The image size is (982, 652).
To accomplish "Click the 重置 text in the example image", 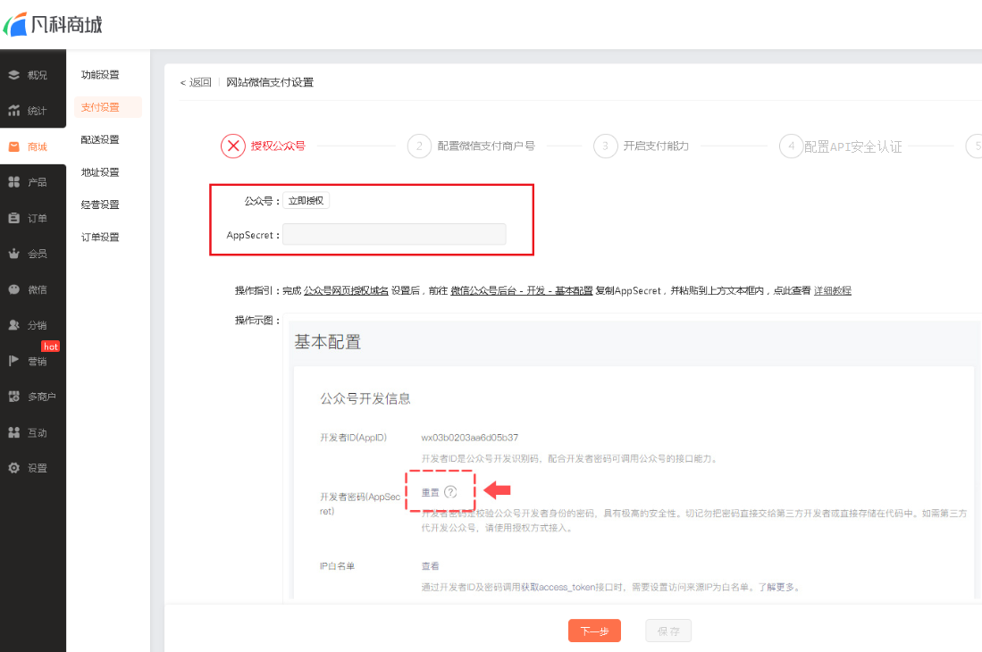I will click(431, 492).
